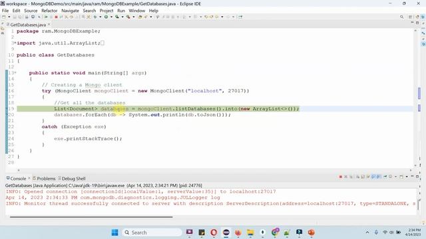Click Pin Console icon in Console toolbar
This screenshot has width=426, height=239.
click(x=385, y=177)
